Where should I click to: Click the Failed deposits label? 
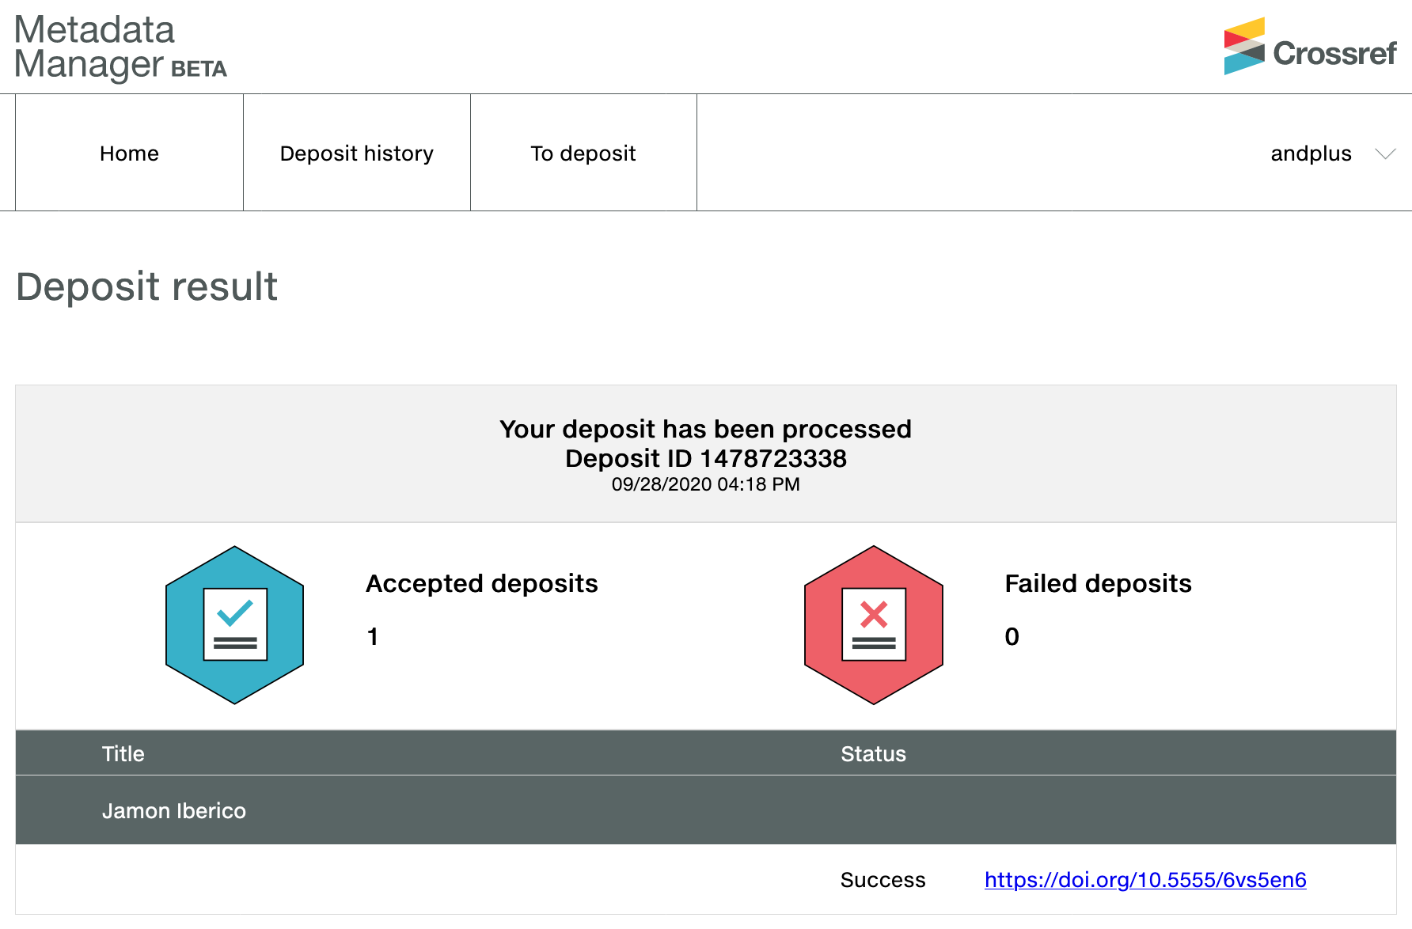coord(1098,584)
